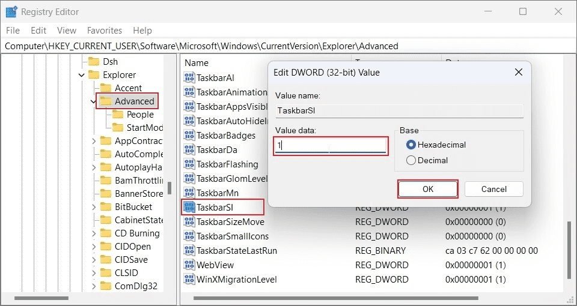Click the WebView DWORD icon

click(189, 265)
